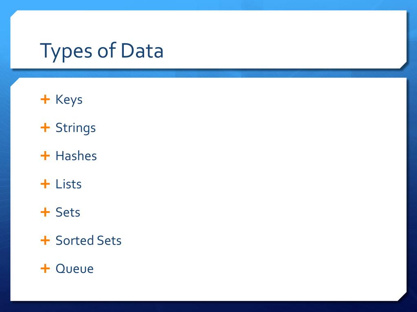Select the Hashes list item text
This screenshot has width=417, height=312.
(76, 156)
